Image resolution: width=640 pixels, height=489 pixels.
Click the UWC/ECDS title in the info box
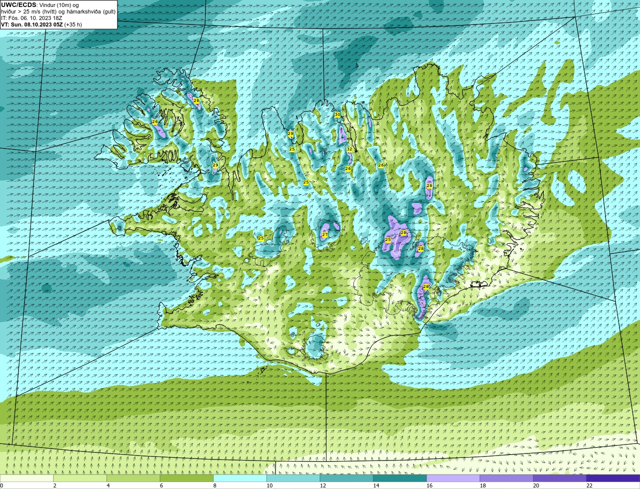click(18, 5)
